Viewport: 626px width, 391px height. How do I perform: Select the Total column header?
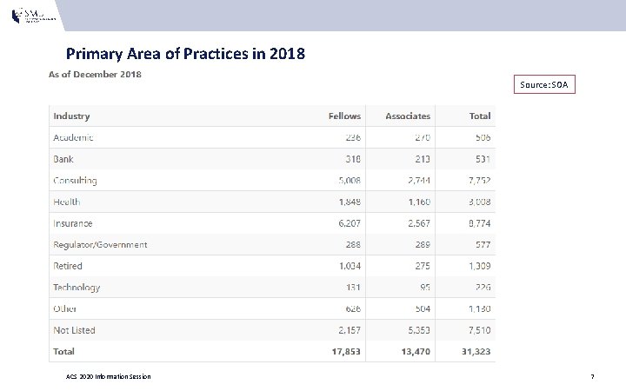tap(480, 116)
